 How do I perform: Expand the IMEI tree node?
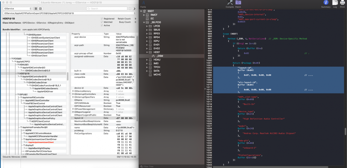tap(147, 64)
